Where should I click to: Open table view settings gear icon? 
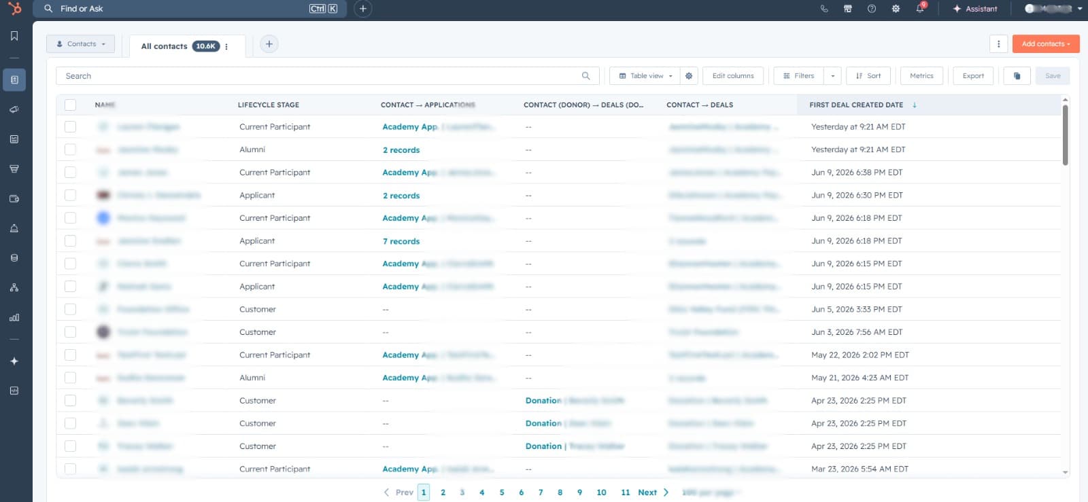pos(689,76)
